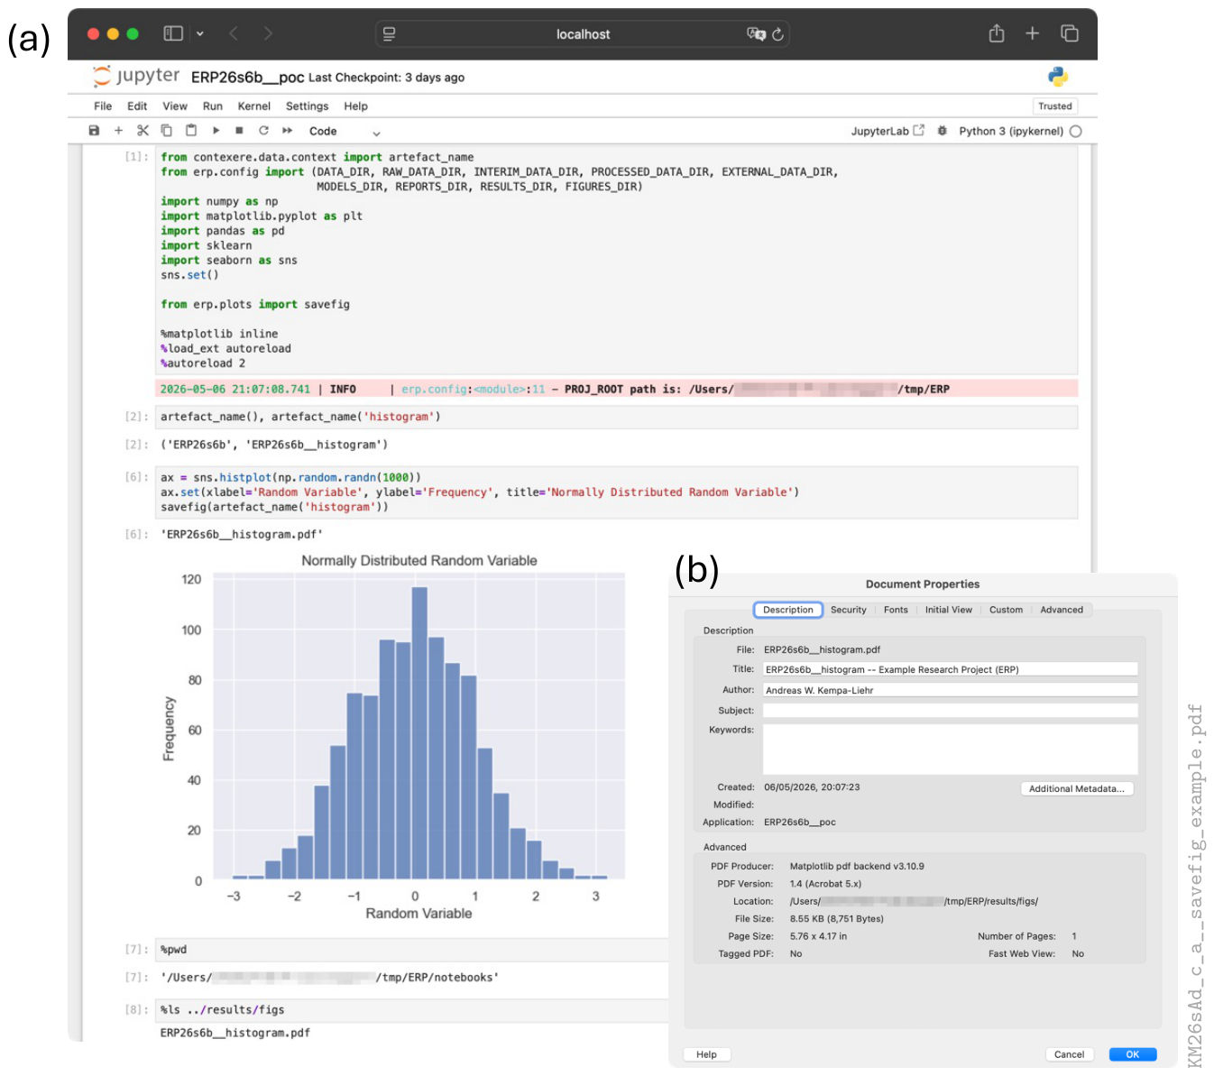Open the Settings menu
Image resolution: width=1214 pixels, height=1076 pixels.
[x=308, y=106]
